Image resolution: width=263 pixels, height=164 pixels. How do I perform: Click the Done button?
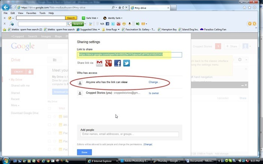pyautogui.click(x=85, y=152)
